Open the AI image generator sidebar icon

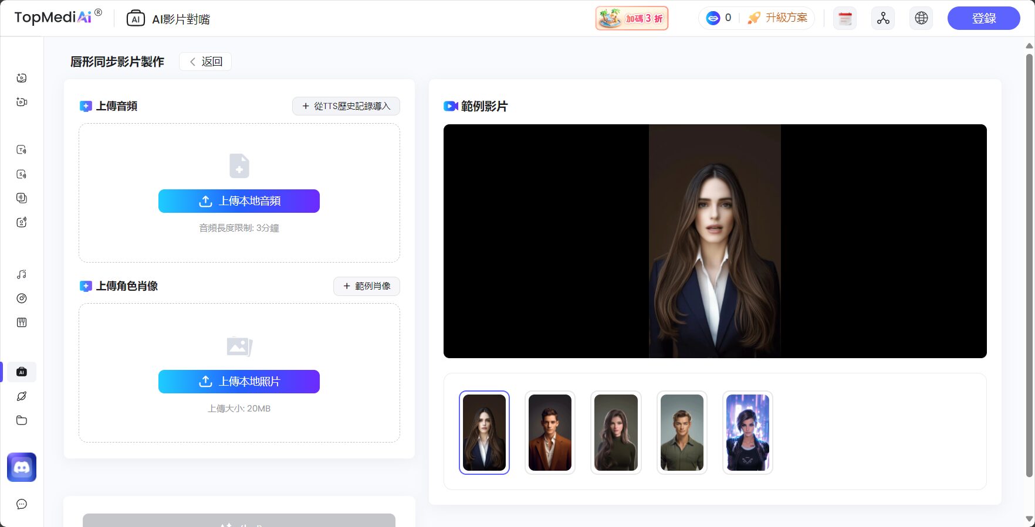pos(22,78)
